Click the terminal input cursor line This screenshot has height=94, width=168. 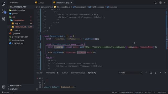[37, 89]
